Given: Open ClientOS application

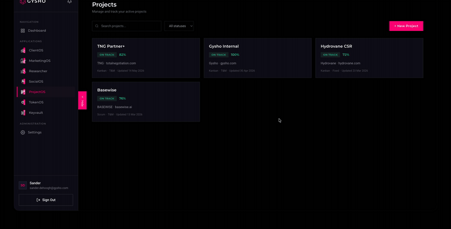Looking at the screenshot, I should [36, 50].
